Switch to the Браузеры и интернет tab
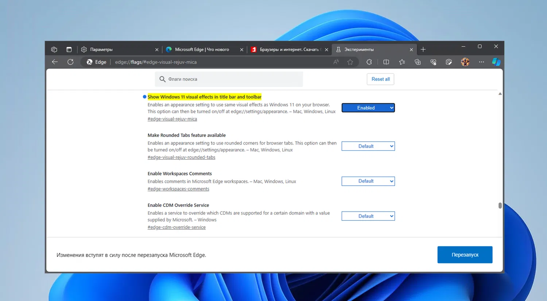547x301 pixels. click(x=289, y=49)
